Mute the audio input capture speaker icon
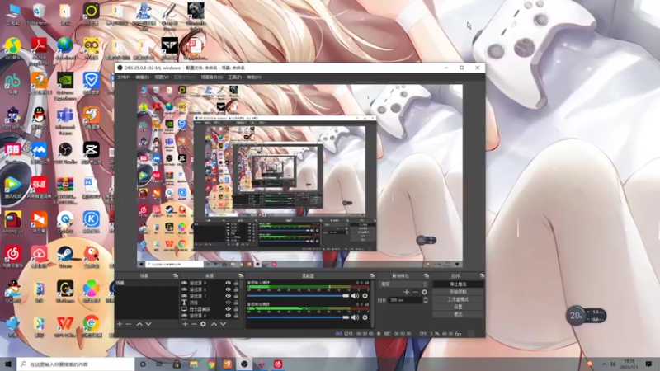660x371 pixels. point(355,296)
